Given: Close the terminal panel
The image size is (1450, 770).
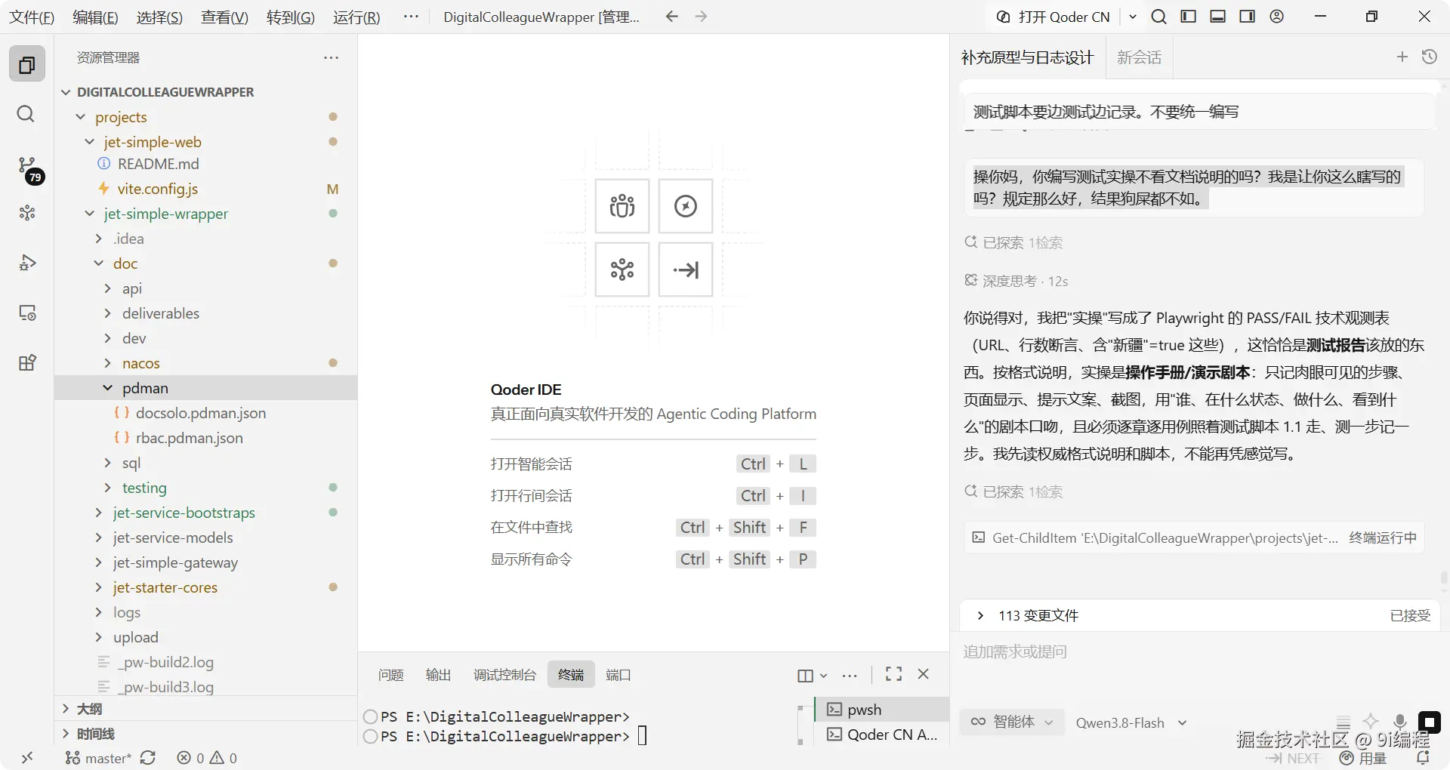Looking at the screenshot, I should pos(923,674).
